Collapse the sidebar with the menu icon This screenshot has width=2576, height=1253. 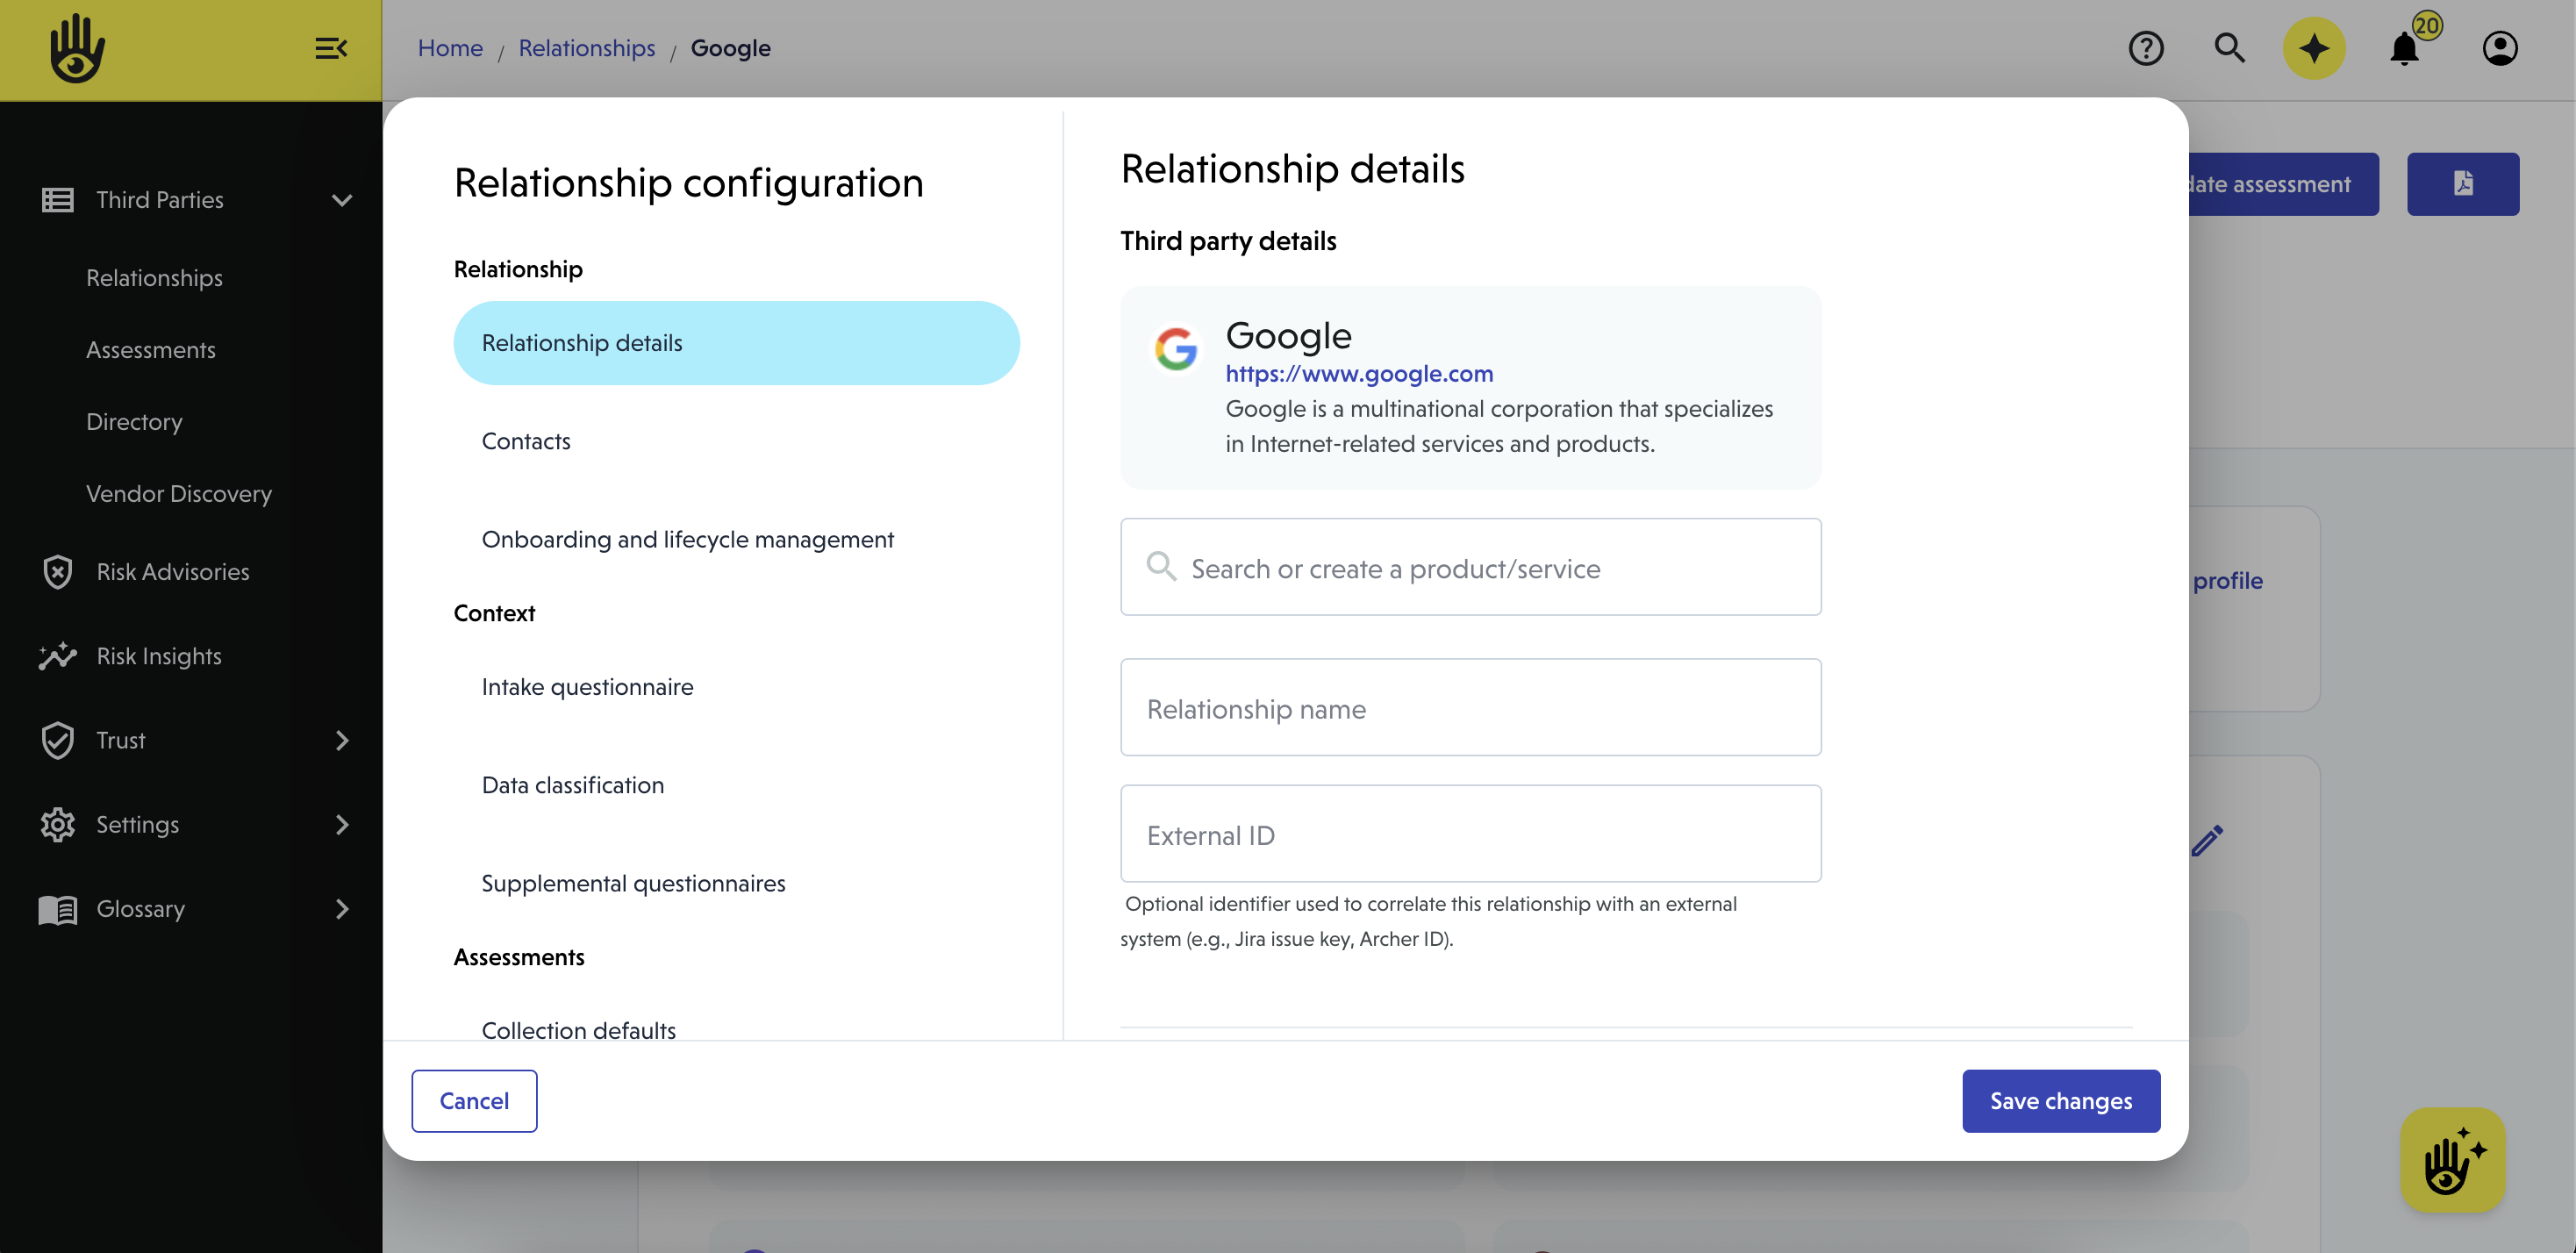330,48
